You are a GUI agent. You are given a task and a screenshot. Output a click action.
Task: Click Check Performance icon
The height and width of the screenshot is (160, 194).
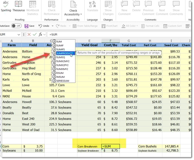(52, 4)
